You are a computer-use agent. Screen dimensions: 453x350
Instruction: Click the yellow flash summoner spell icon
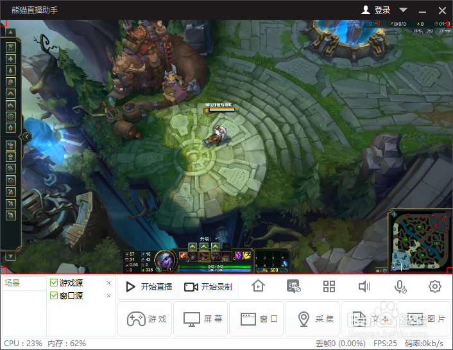click(x=247, y=256)
